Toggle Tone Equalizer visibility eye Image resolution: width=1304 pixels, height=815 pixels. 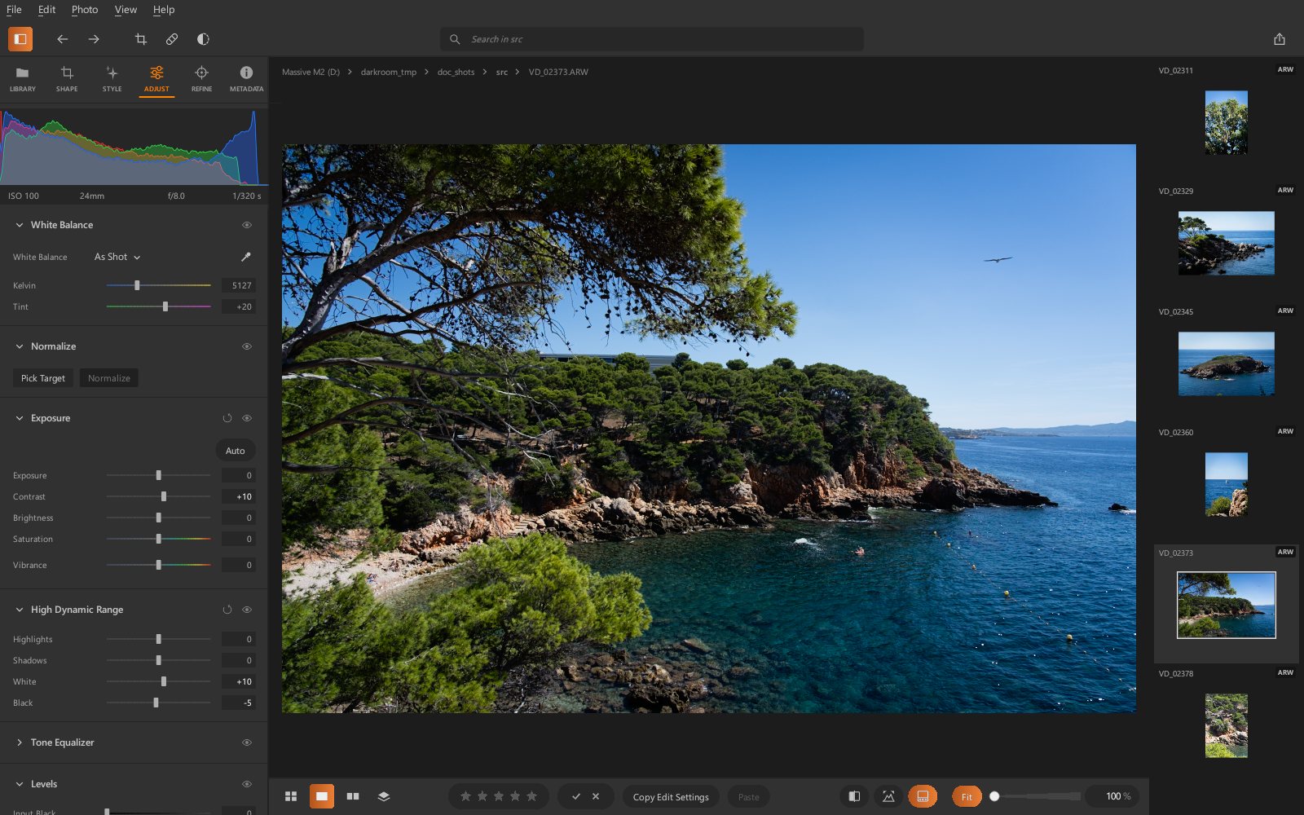click(x=247, y=742)
